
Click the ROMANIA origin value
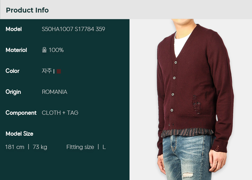point(55,92)
